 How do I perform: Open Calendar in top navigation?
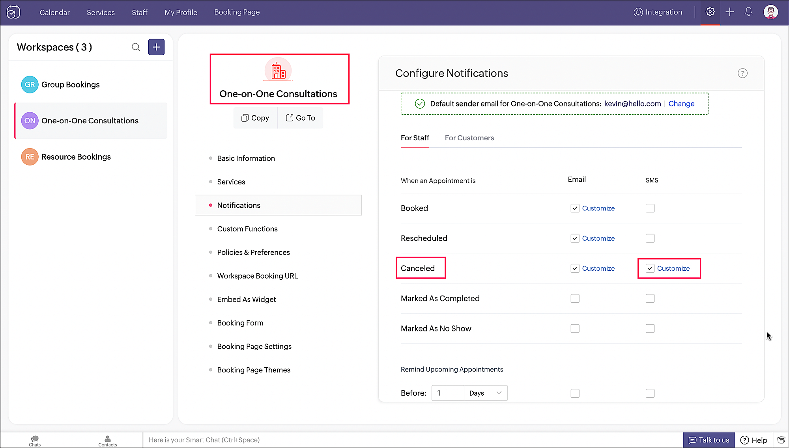(x=54, y=13)
